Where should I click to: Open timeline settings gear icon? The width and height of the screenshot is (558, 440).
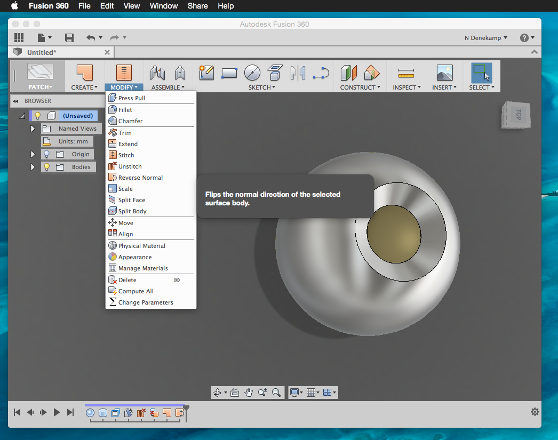(535, 412)
